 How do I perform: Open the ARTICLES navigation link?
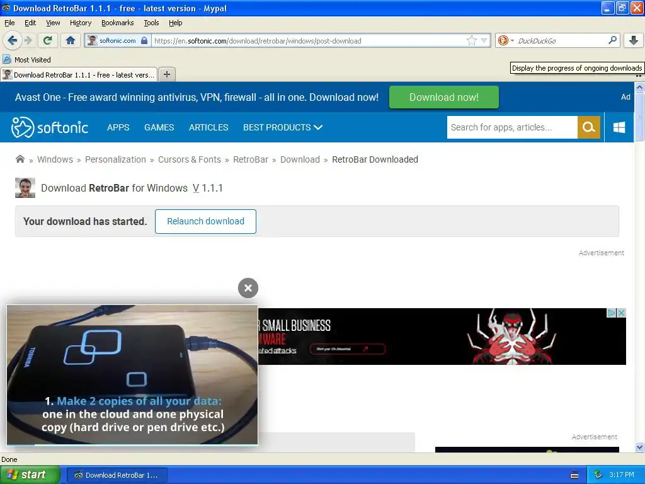coord(208,127)
